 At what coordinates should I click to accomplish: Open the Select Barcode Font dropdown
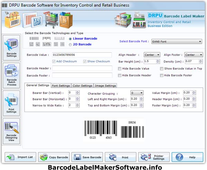pyautogui.click(x=177, y=42)
